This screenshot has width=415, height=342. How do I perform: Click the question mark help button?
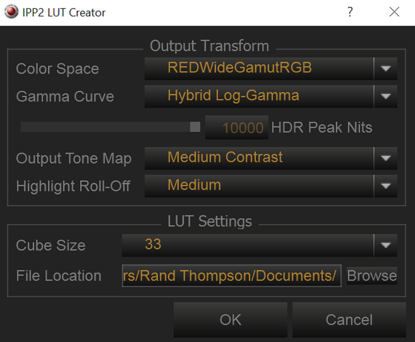coord(350,12)
